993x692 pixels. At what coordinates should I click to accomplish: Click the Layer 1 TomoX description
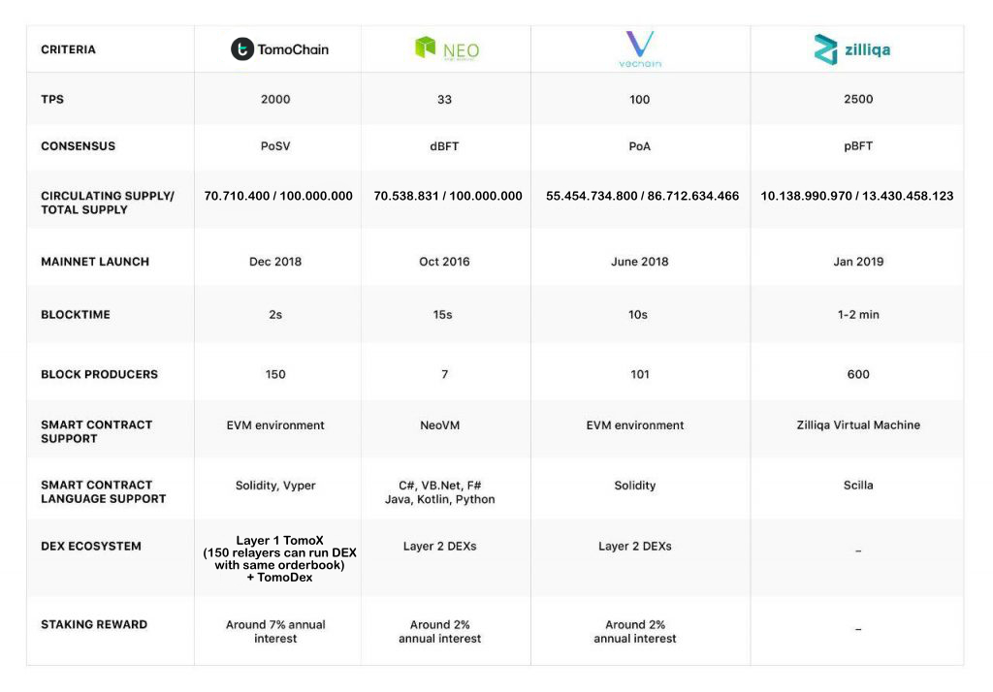279,558
